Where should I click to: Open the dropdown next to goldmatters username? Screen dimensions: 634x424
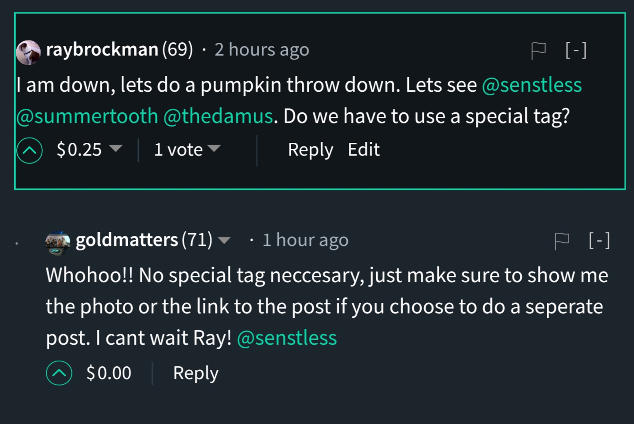pyautogui.click(x=224, y=241)
